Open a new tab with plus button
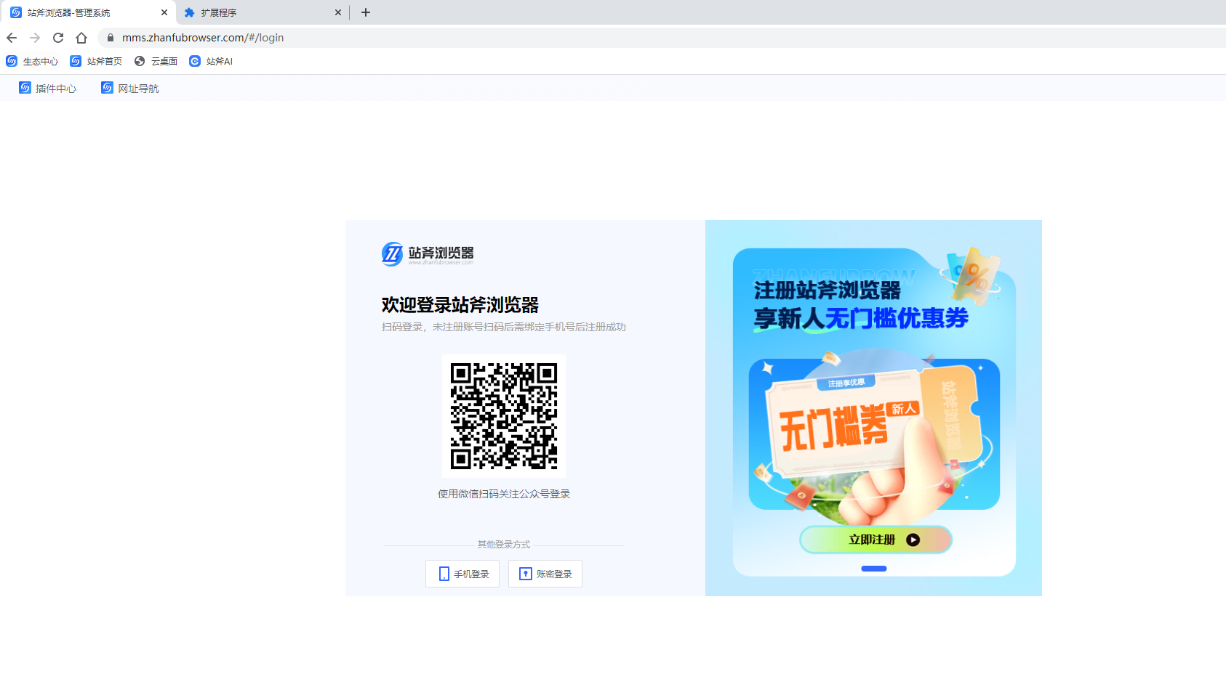 coord(366,12)
